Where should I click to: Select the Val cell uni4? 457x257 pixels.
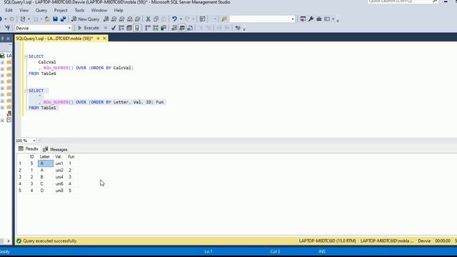[x=59, y=177]
